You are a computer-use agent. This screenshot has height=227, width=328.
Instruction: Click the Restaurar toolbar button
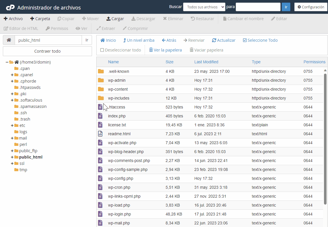tap(202, 19)
